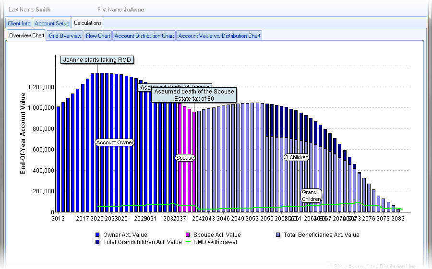Switch to the Flow Chart tab
432x269 pixels.
point(98,36)
